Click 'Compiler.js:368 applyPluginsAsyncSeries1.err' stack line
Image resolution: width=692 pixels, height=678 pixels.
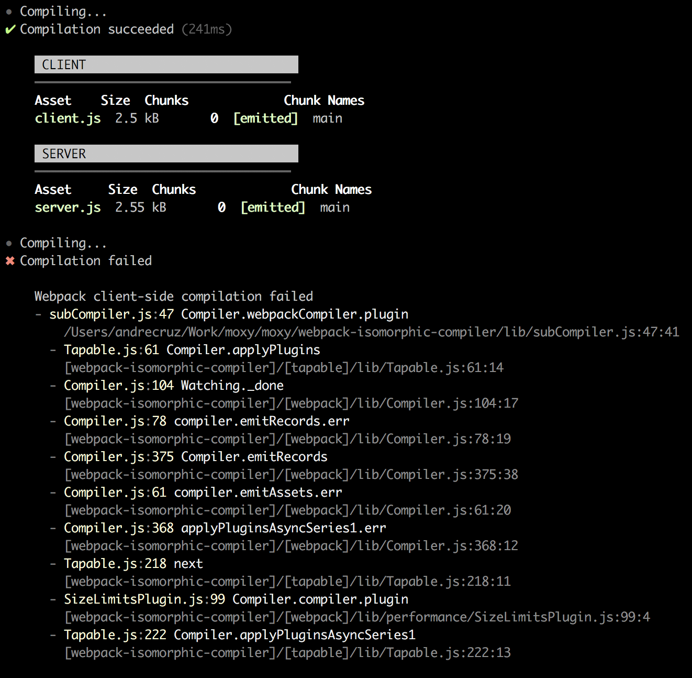pyautogui.click(x=225, y=528)
